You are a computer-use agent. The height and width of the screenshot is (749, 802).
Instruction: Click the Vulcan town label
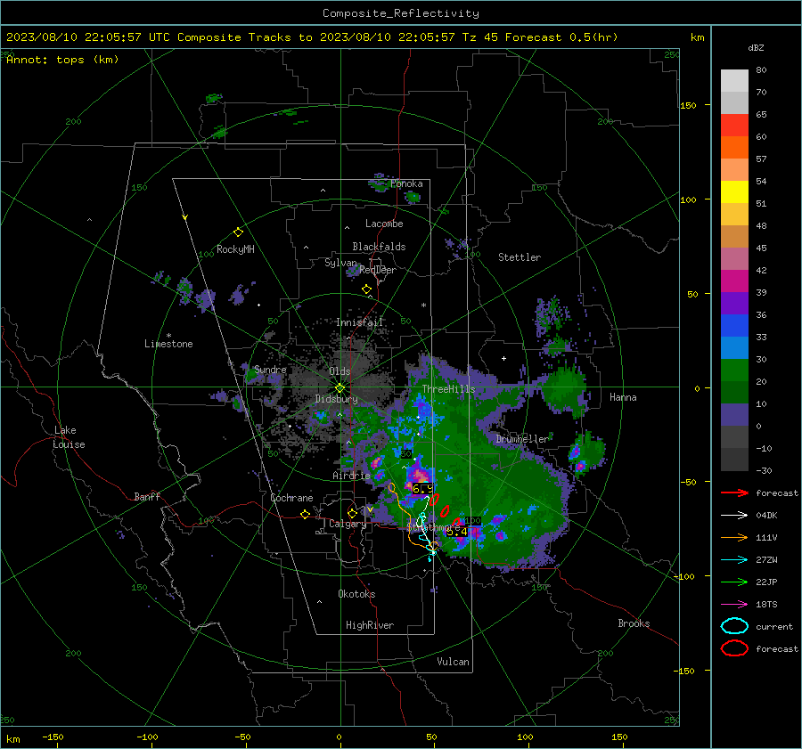pyautogui.click(x=454, y=662)
